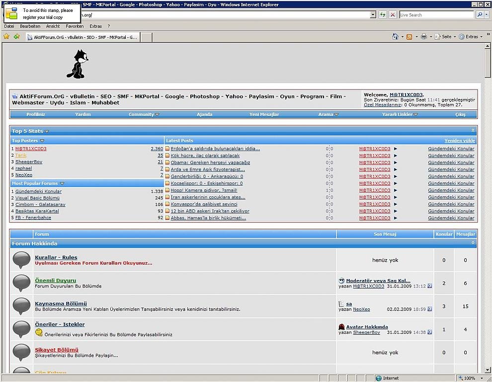
Task: Open the Avatar Hakkında last post link
Action: point(367,327)
